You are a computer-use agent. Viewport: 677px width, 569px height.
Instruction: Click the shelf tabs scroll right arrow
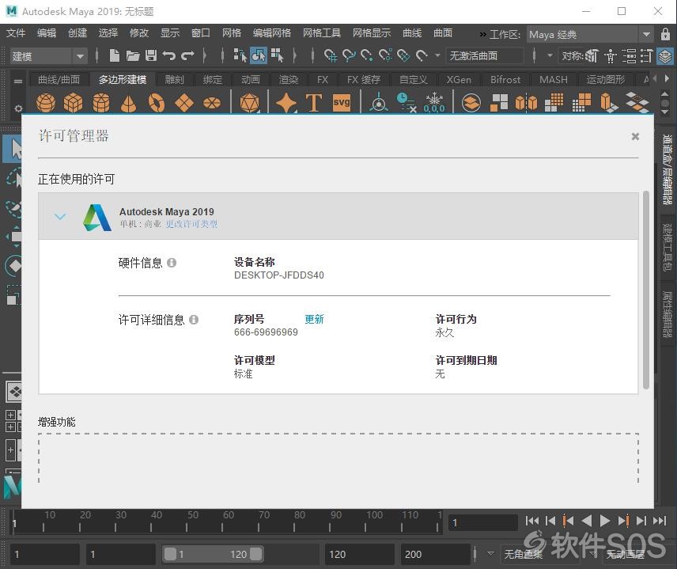pyautogui.click(x=667, y=78)
